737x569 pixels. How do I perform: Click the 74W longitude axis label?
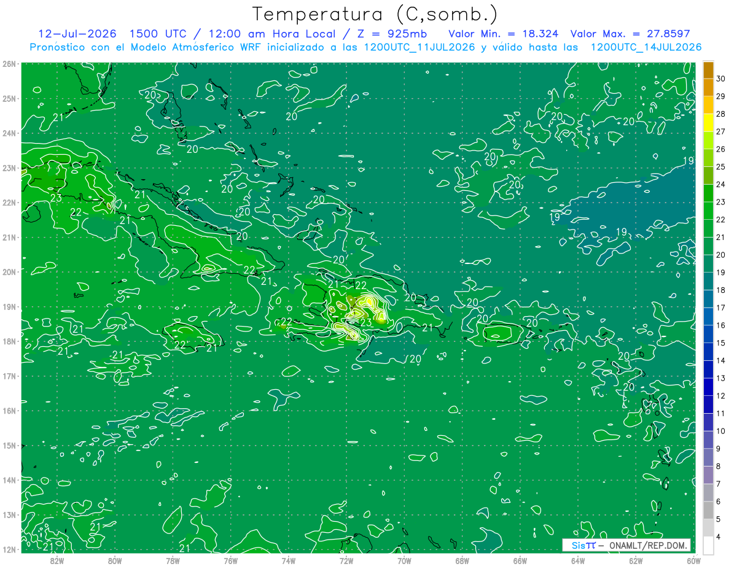tap(289, 561)
